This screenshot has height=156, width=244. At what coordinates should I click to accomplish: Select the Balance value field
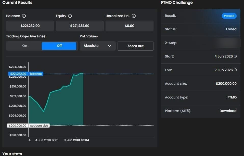pos(30,26)
